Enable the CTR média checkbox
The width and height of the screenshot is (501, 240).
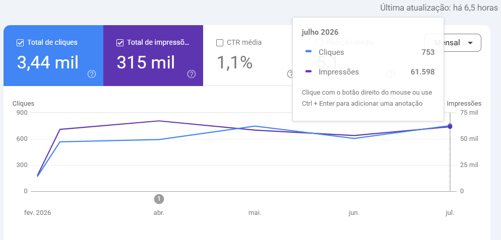pyautogui.click(x=220, y=43)
